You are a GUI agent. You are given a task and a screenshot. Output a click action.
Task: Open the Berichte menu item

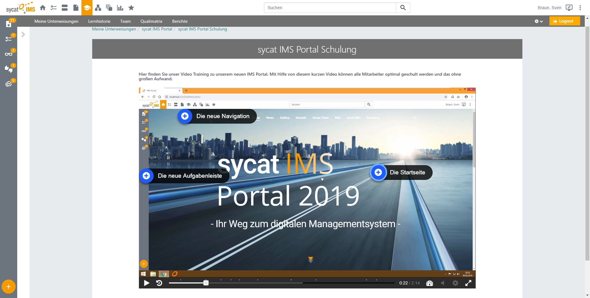180,21
